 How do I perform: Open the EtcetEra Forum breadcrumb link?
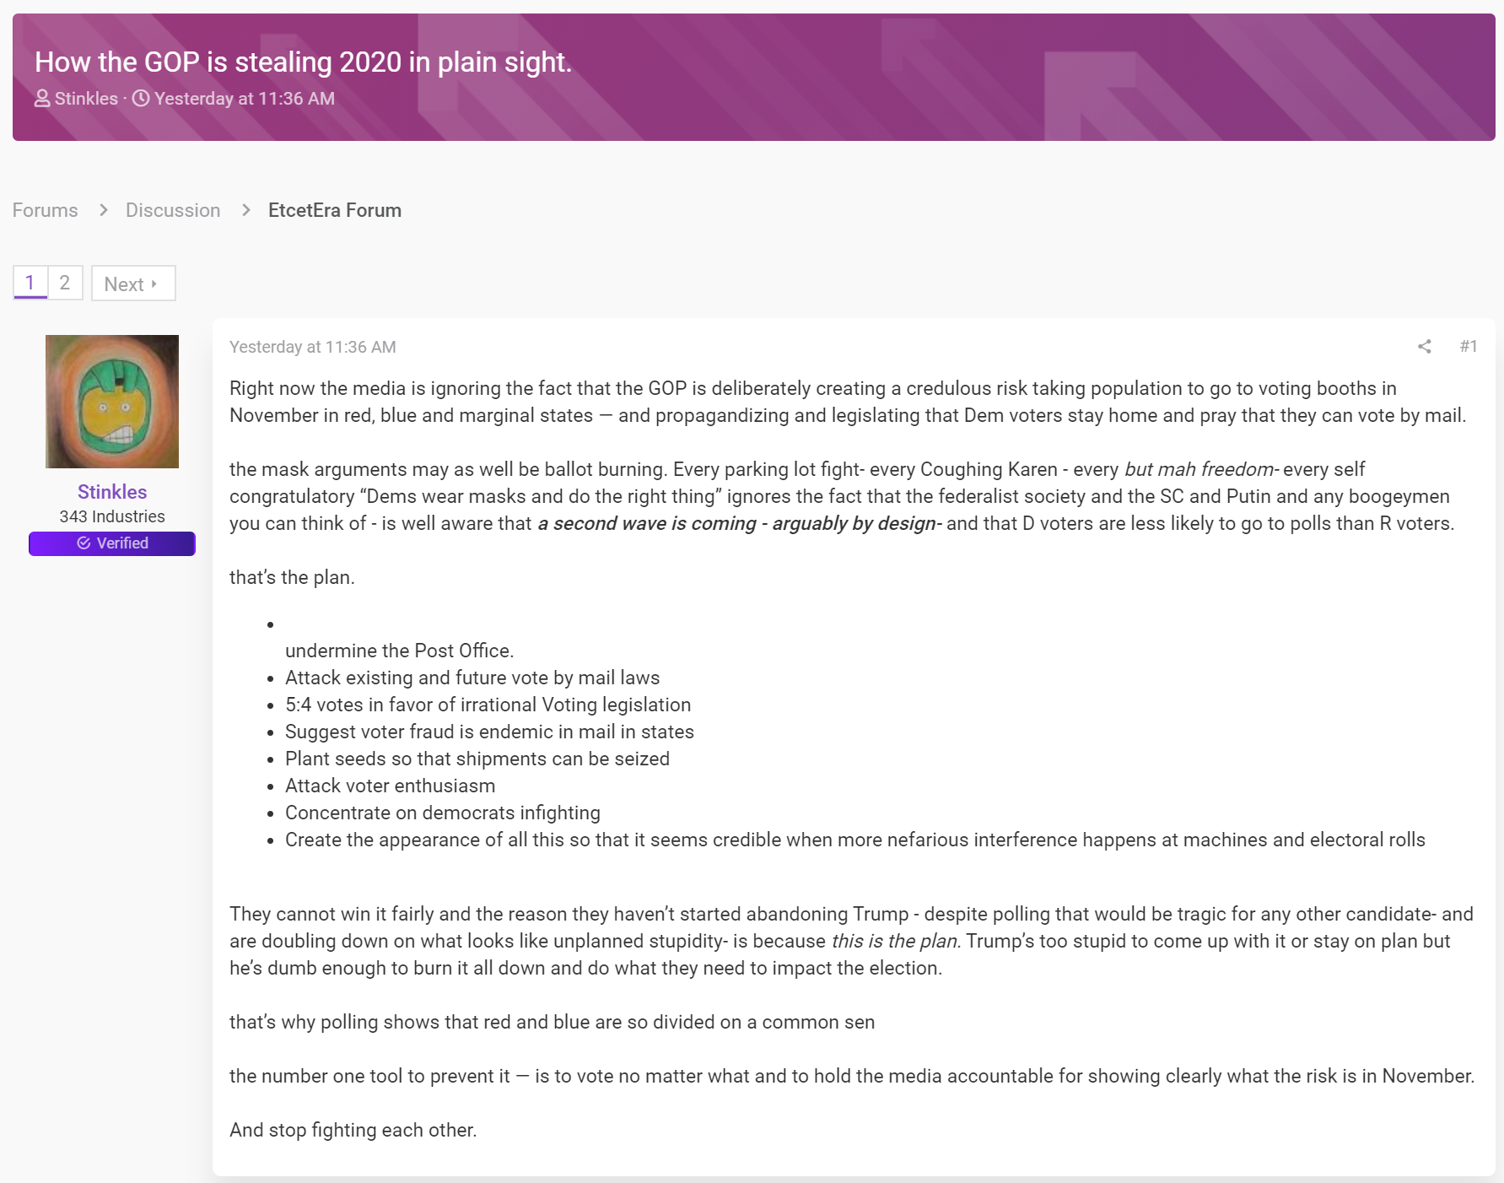click(335, 210)
